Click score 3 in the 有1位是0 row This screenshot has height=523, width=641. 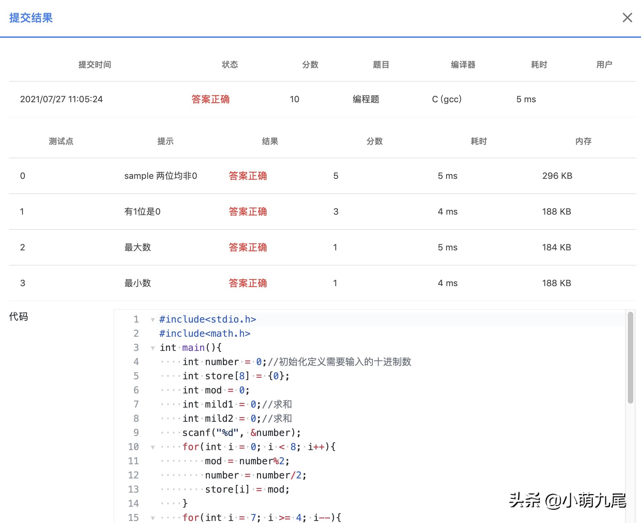[x=336, y=212]
